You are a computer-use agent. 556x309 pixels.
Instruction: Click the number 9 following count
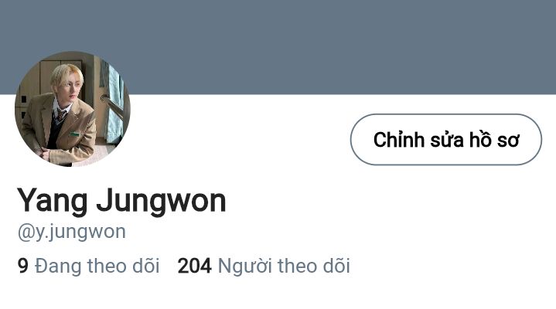(x=22, y=266)
